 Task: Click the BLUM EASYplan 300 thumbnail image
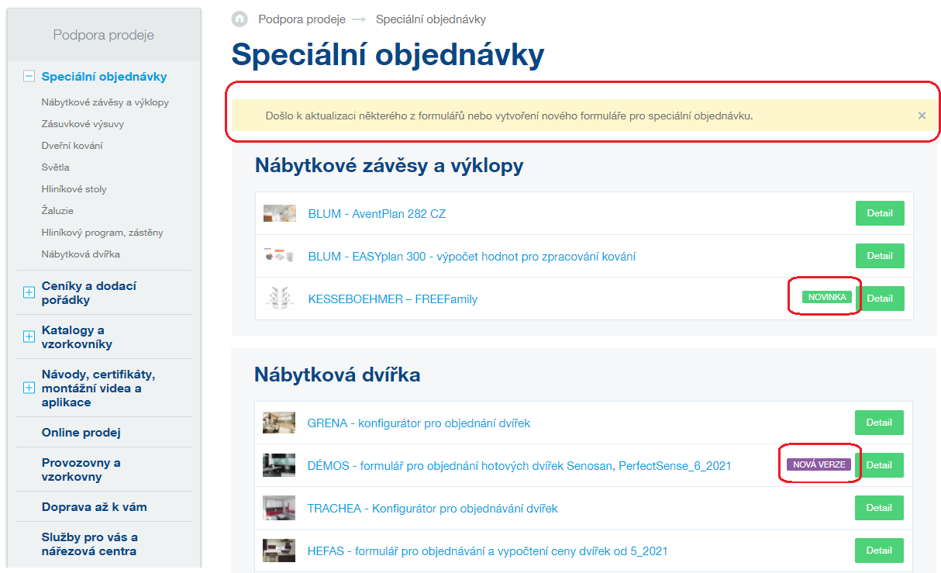279,256
